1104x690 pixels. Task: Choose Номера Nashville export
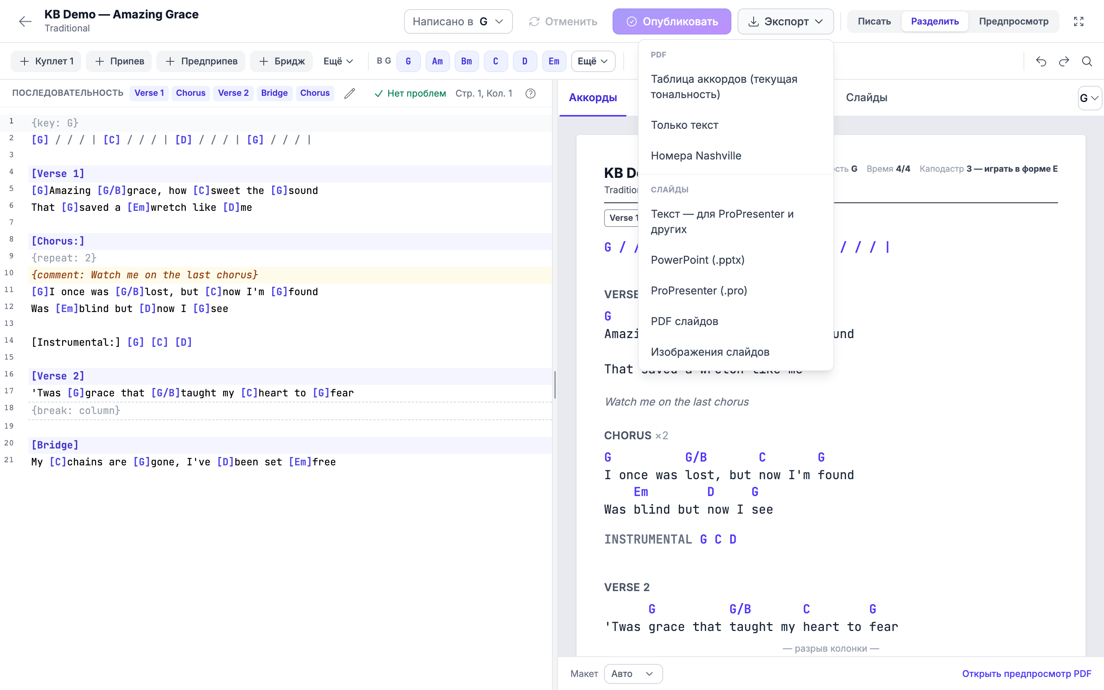pos(736,156)
